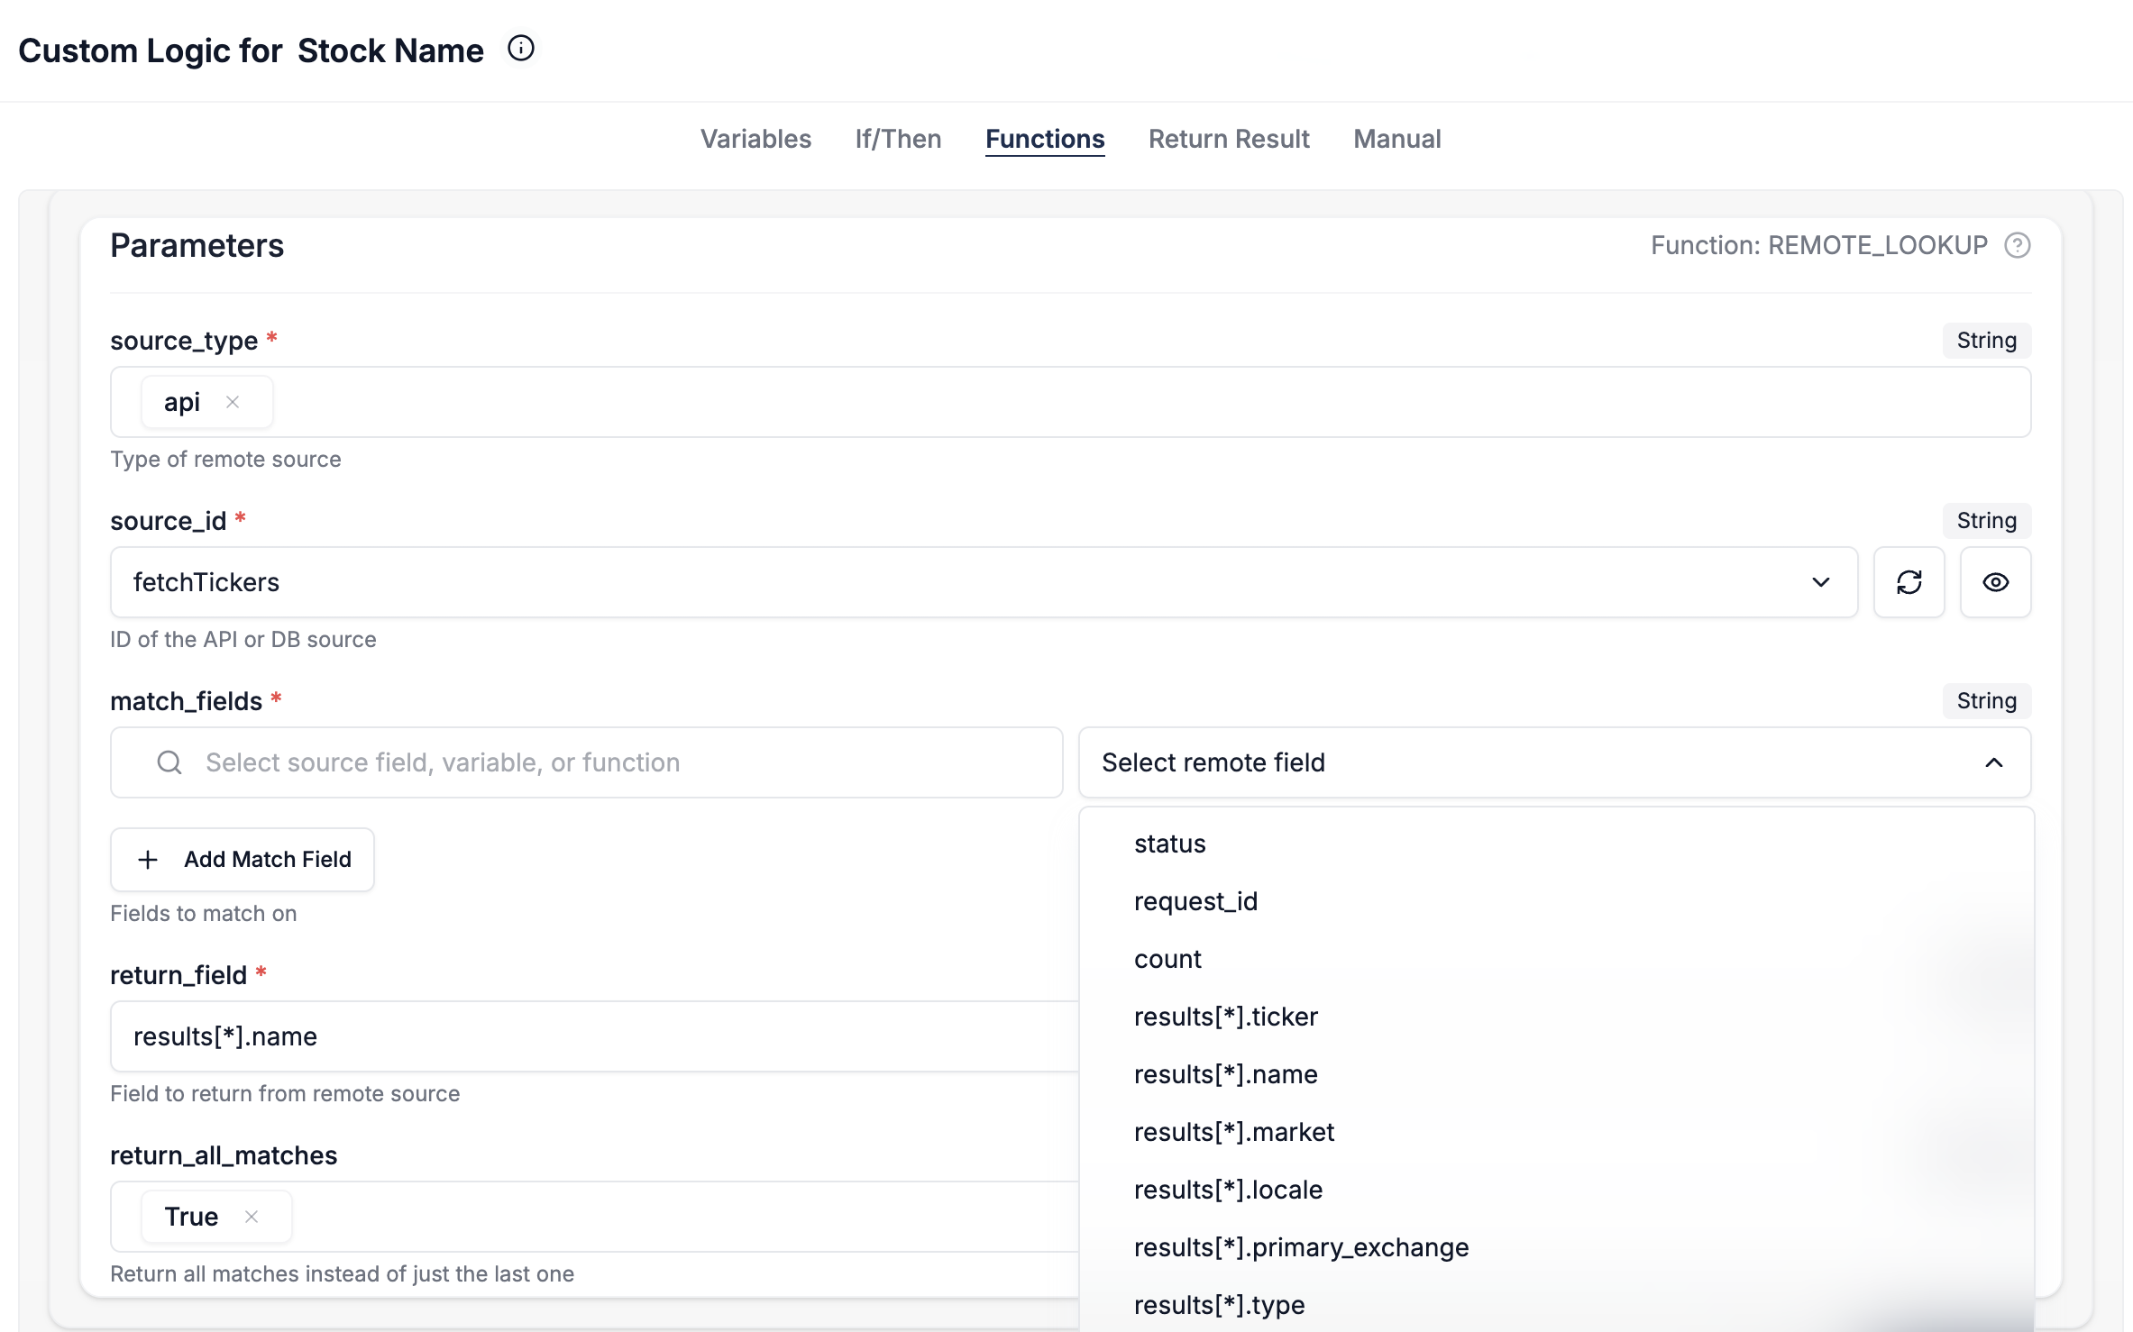
Task: Click inside the source_type input box
Action: [1070, 402]
